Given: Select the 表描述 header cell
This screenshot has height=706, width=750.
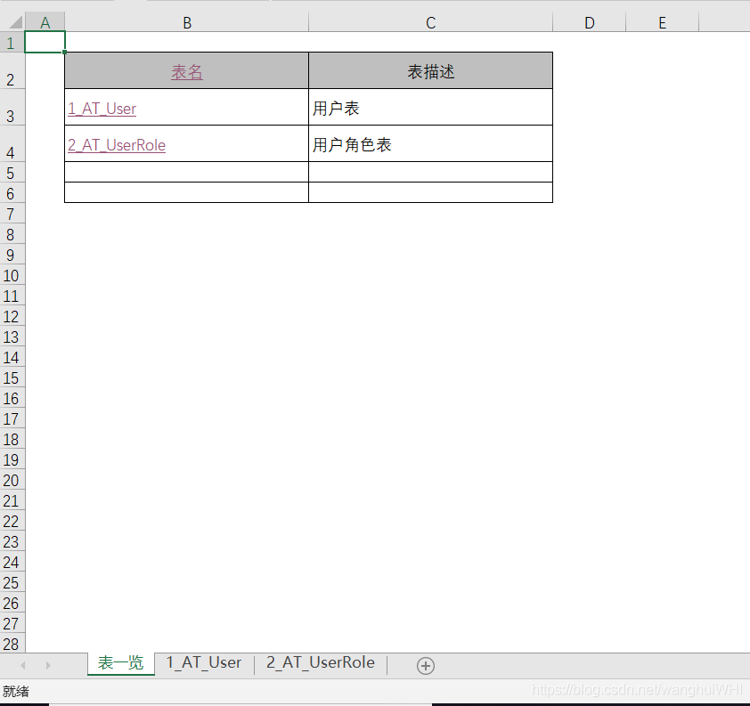Looking at the screenshot, I should (430, 70).
